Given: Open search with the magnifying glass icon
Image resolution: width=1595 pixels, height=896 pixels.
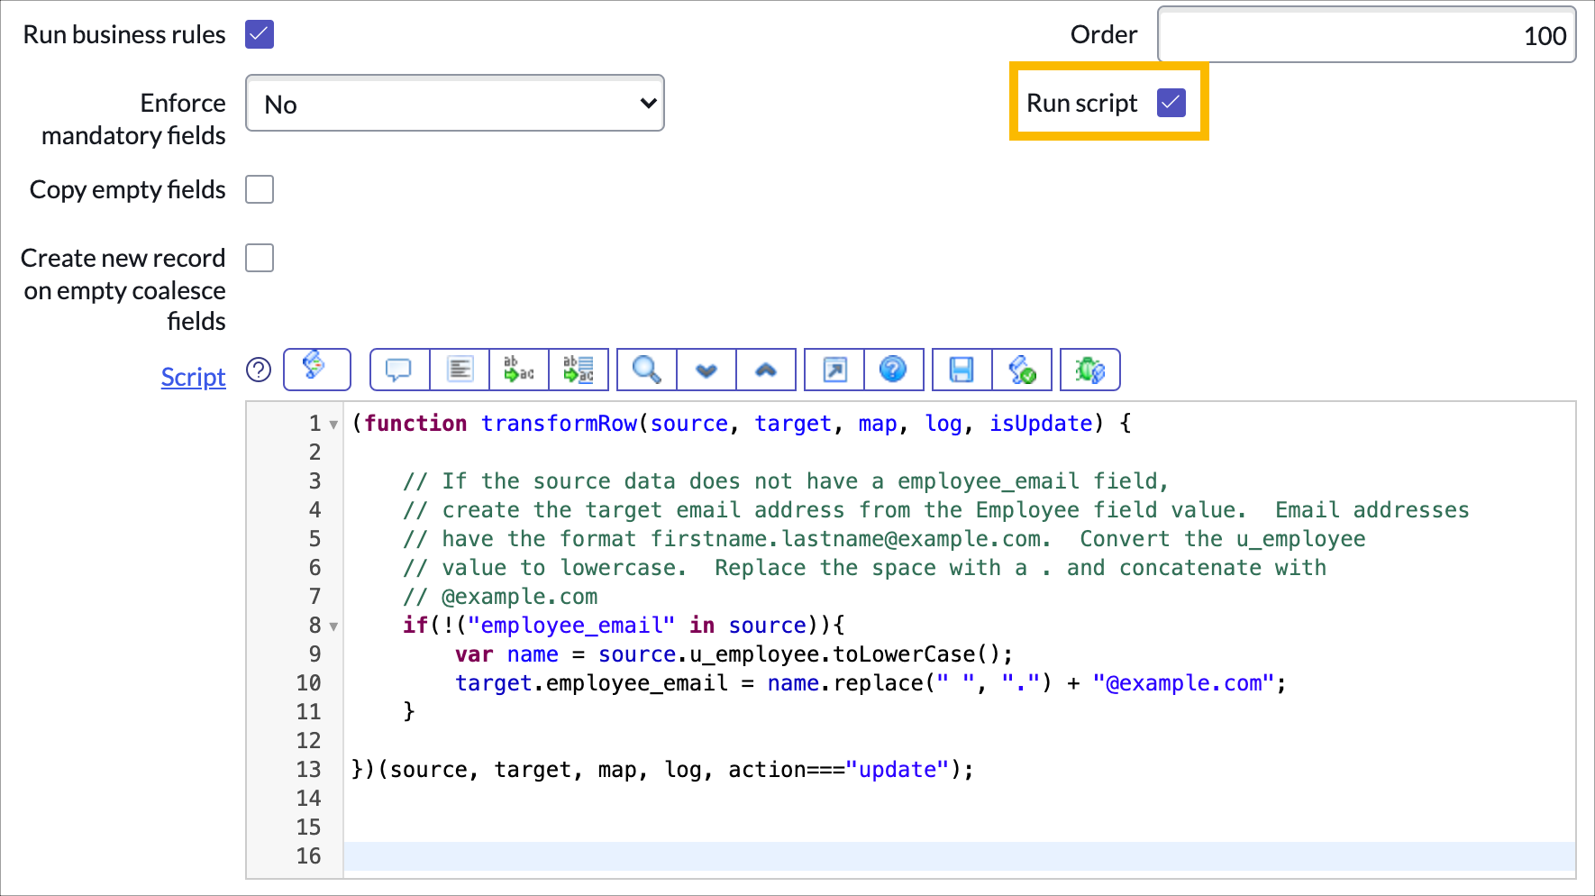Looking at the screenshot, I should 646,370.
